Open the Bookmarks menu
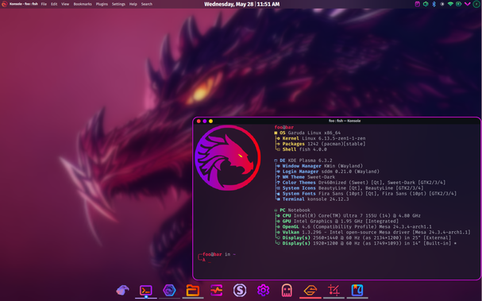482x301 pixels. (83, 4)
